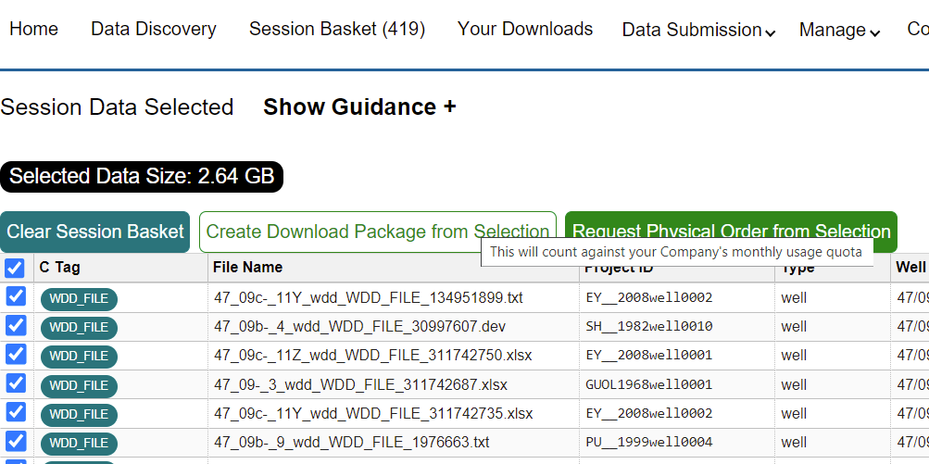The width and height of the screenshot is (929, 464).
Task: Open the Session Basket (419) tab
Action: pyautogui.click(x=337, y=29)
